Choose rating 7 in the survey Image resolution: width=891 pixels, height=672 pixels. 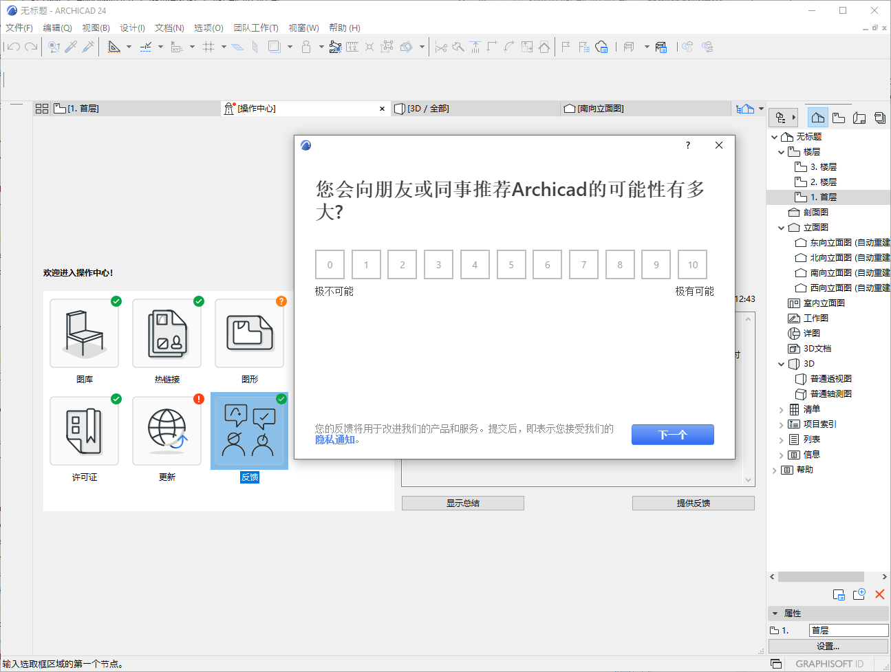583,265
